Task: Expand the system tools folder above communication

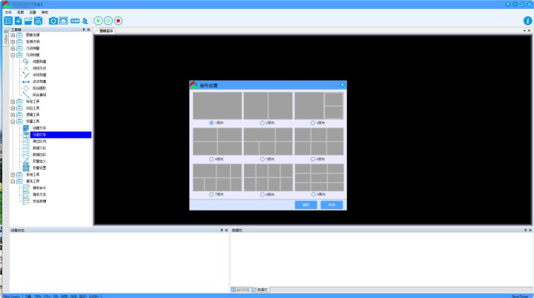Action: pyautogui.click(x=13, y=175)
